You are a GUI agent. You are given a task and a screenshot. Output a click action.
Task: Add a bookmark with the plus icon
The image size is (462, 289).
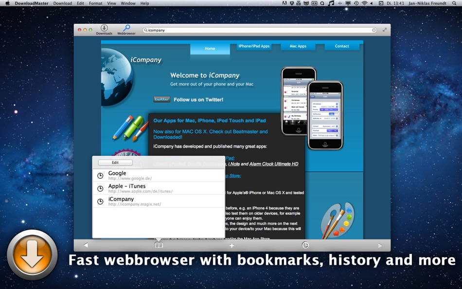tap(231, 245)
